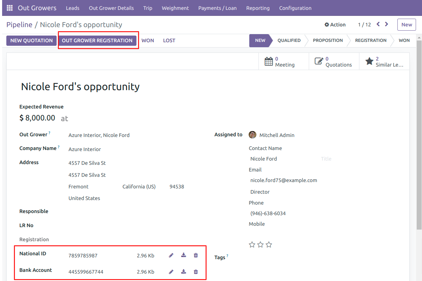This screenshot has height=281, width=422.
Task: Move stage to QUALIFIED in status bar
Action: point(289,40)
